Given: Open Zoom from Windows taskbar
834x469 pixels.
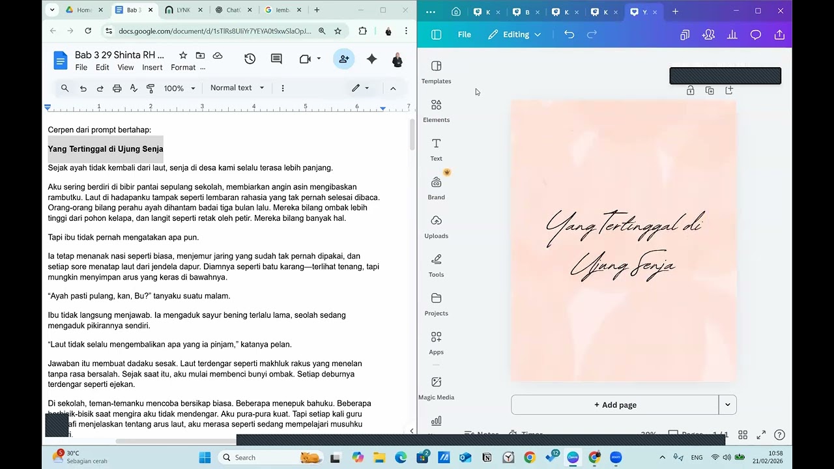Looking at the screenshot, I should click(x=616, y=457).
